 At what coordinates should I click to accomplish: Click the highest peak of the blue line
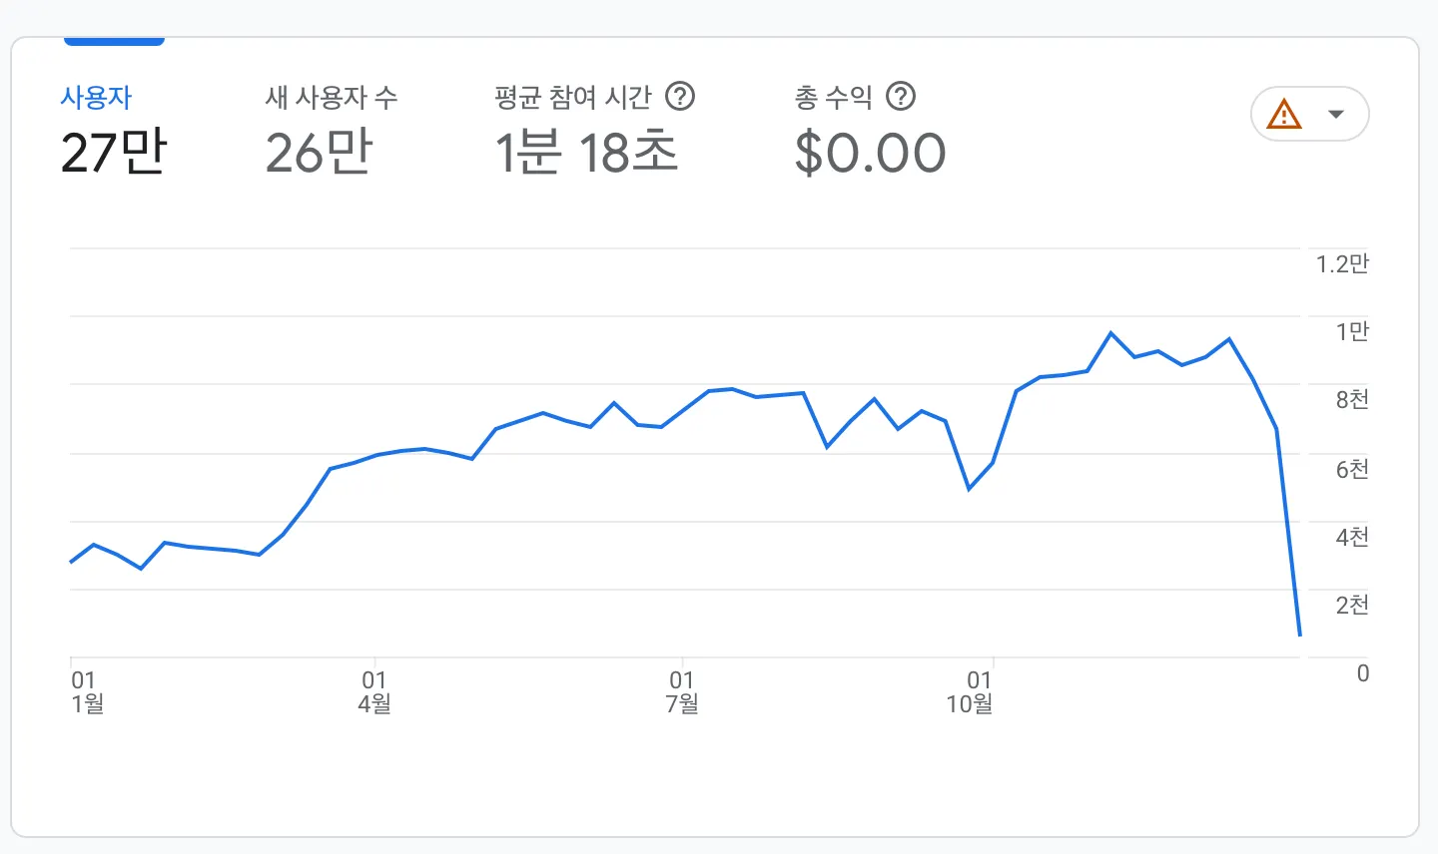(1110, 333)
